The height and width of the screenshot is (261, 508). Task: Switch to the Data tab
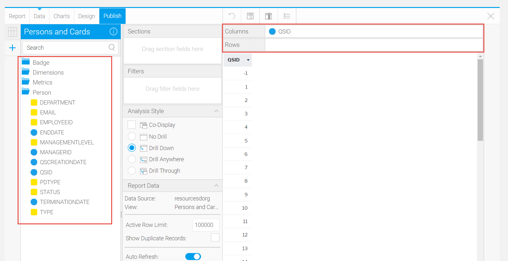tap(39, 16)
